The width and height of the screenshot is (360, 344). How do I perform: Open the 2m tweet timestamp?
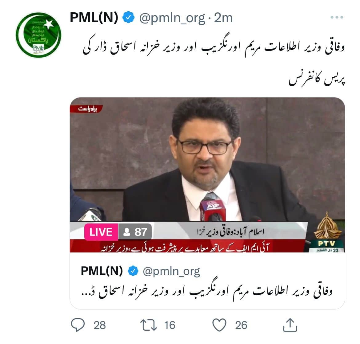223,18
